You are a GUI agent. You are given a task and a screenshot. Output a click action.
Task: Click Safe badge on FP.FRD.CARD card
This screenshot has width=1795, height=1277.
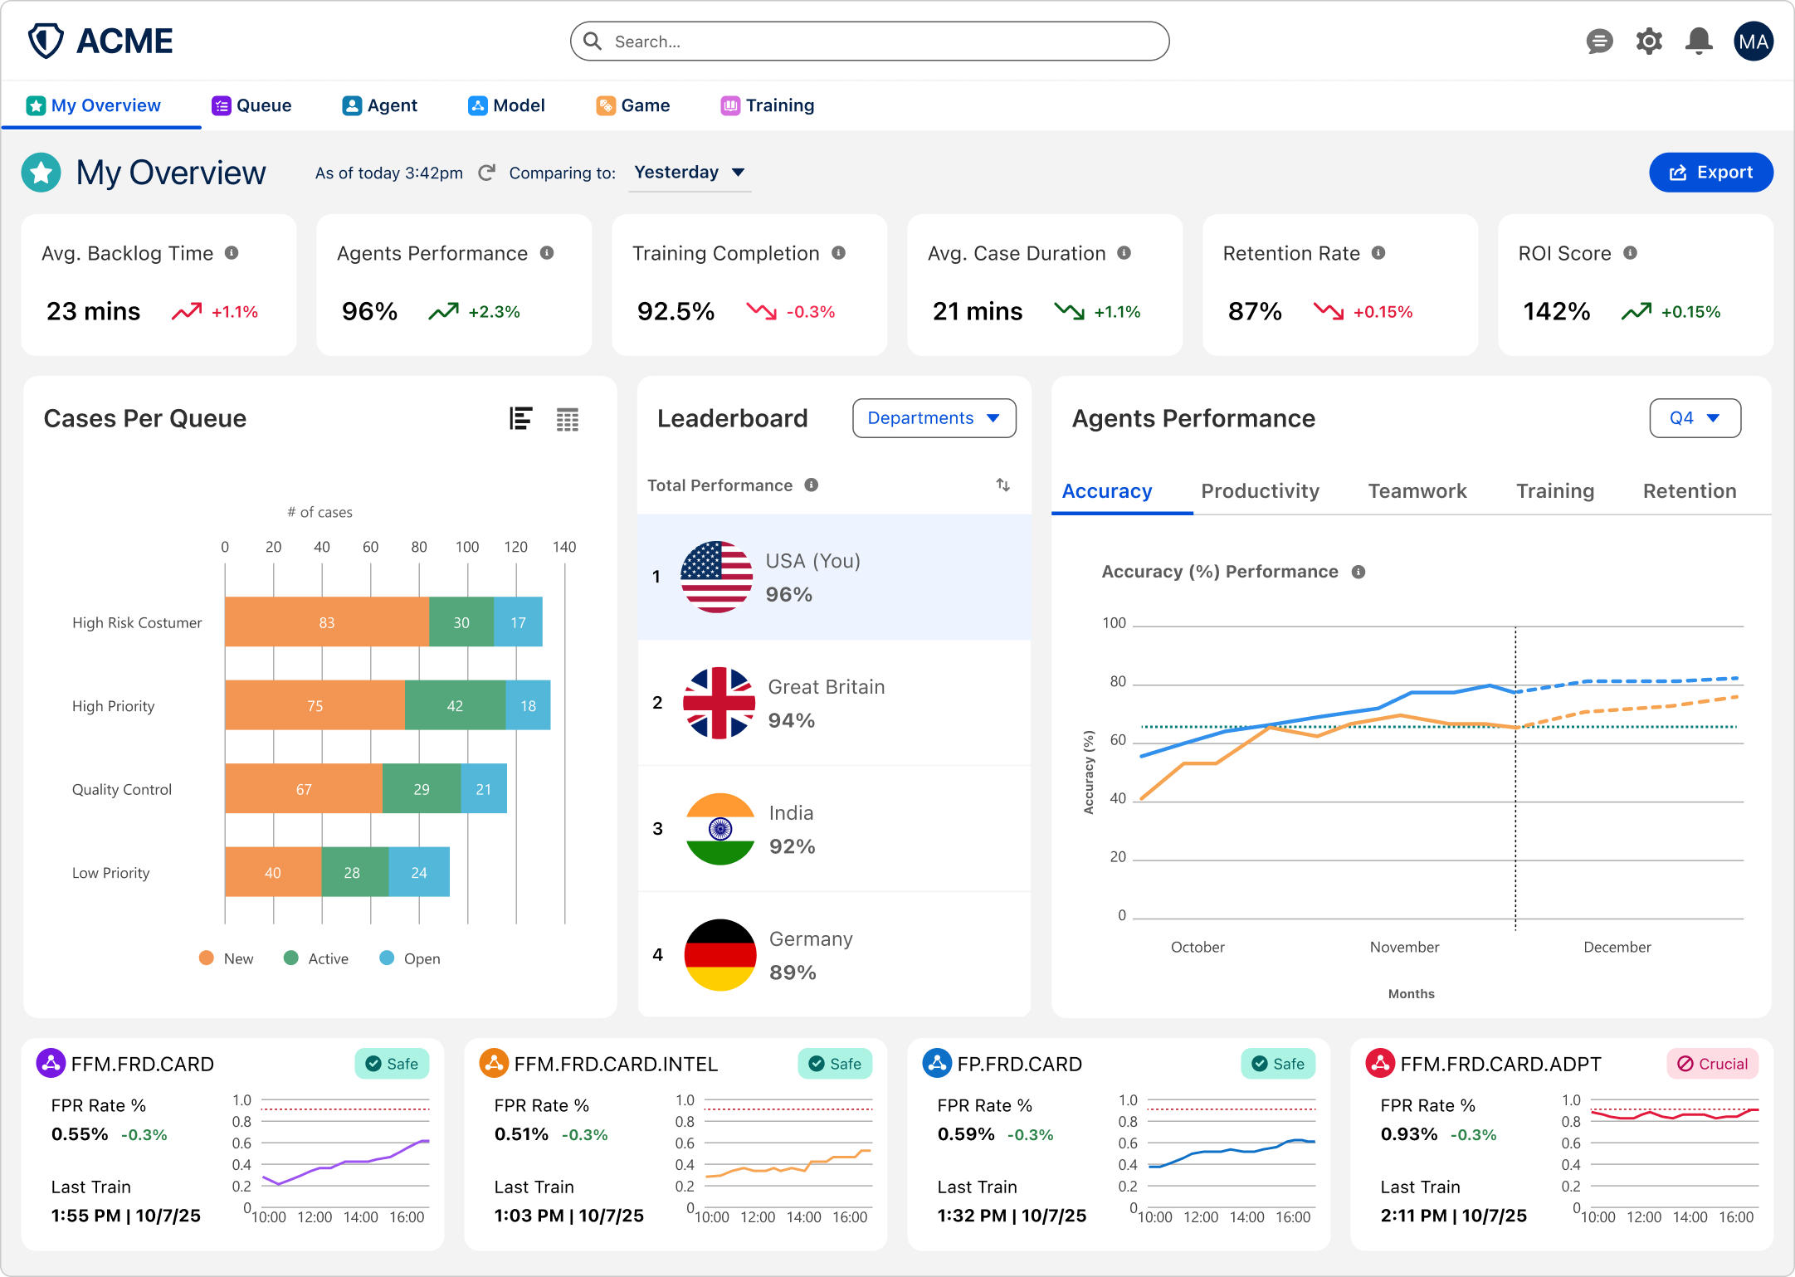click(x=1278, y=1064)
